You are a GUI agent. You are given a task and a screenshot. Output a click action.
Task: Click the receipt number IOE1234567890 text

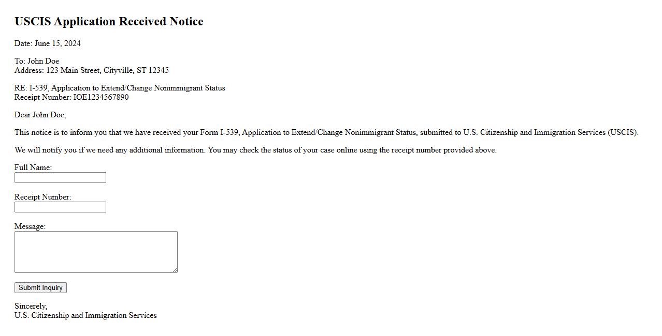101,97
